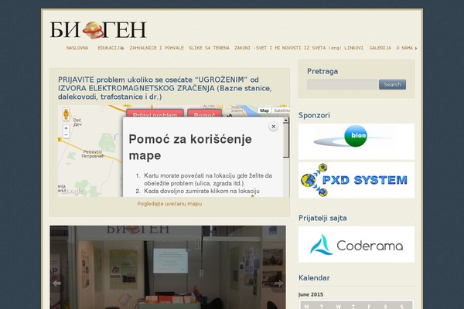
Task: Expand the O NAMA menu
Action: coord(406,48)
